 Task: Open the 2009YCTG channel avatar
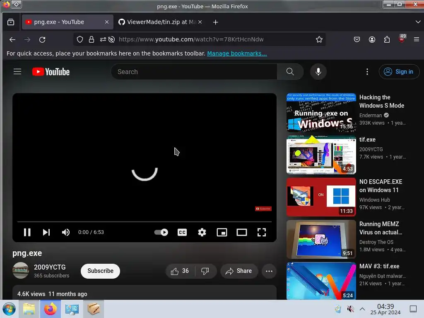click(x=21, y=270)
